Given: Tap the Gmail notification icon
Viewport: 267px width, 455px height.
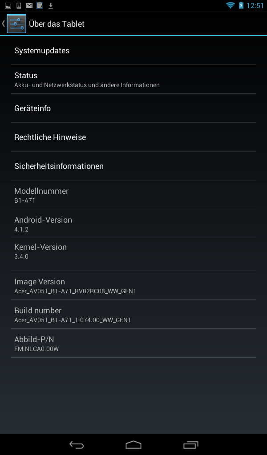Looking at the screenshot, I should (29, 5).
